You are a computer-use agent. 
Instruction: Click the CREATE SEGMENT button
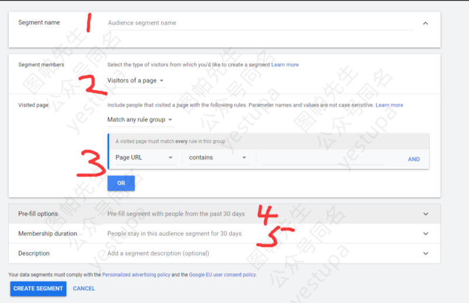point(38,288)
